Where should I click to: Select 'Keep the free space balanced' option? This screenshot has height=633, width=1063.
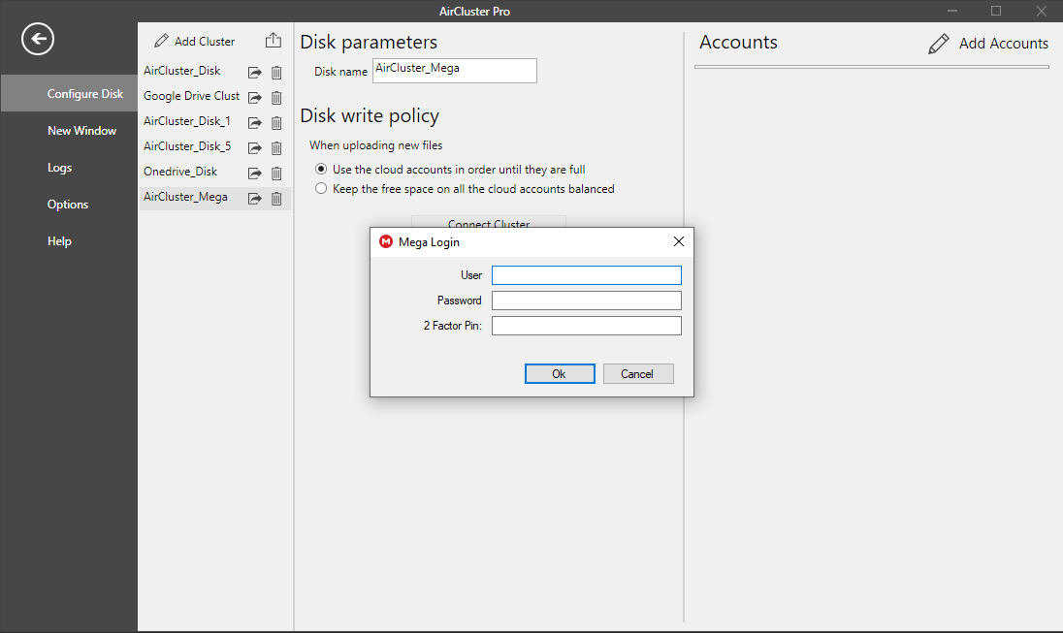coord(322,189)
